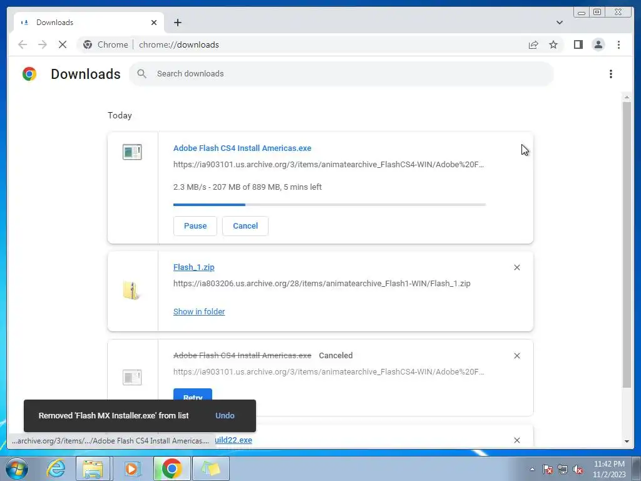Open Windows Explorer from the taskbar
The image size is (641, 481).
point(93,468)
